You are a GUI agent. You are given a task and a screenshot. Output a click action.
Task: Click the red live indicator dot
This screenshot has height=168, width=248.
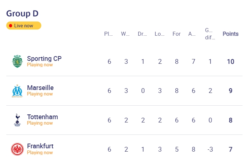11,26
